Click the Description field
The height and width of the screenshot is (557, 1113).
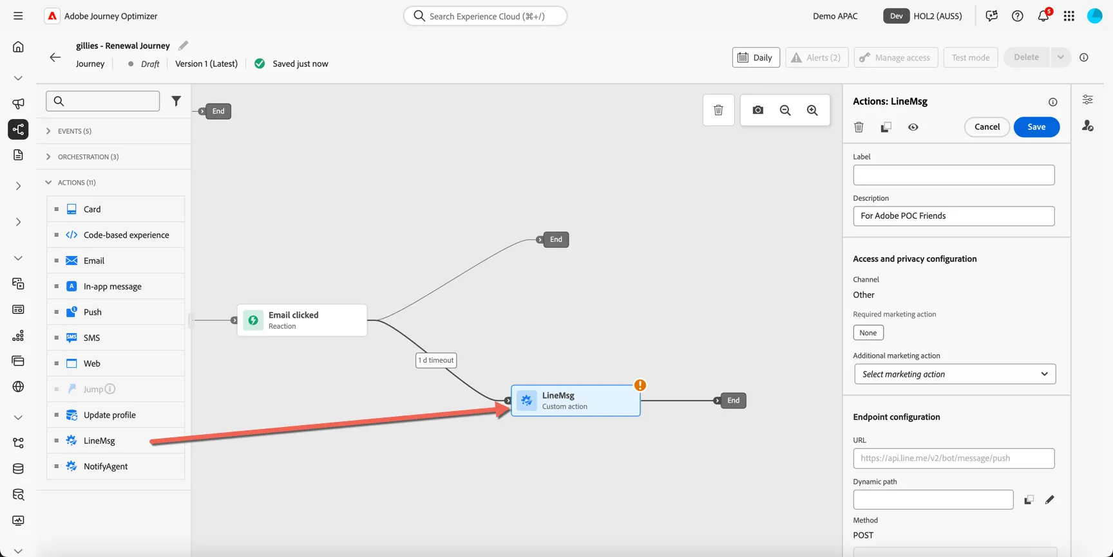tap(954, 216)
